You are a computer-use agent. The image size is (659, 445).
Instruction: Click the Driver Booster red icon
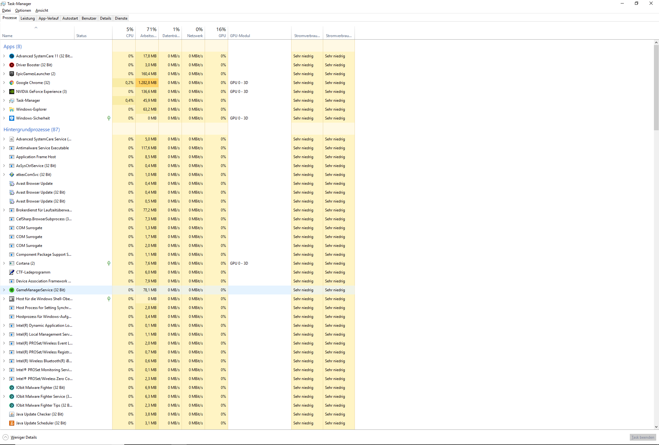(x=12, y=65)
